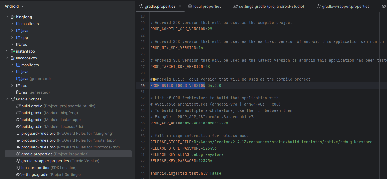
Task: Expand the cpp folder under bingfeng
Action: coord(12,38)
